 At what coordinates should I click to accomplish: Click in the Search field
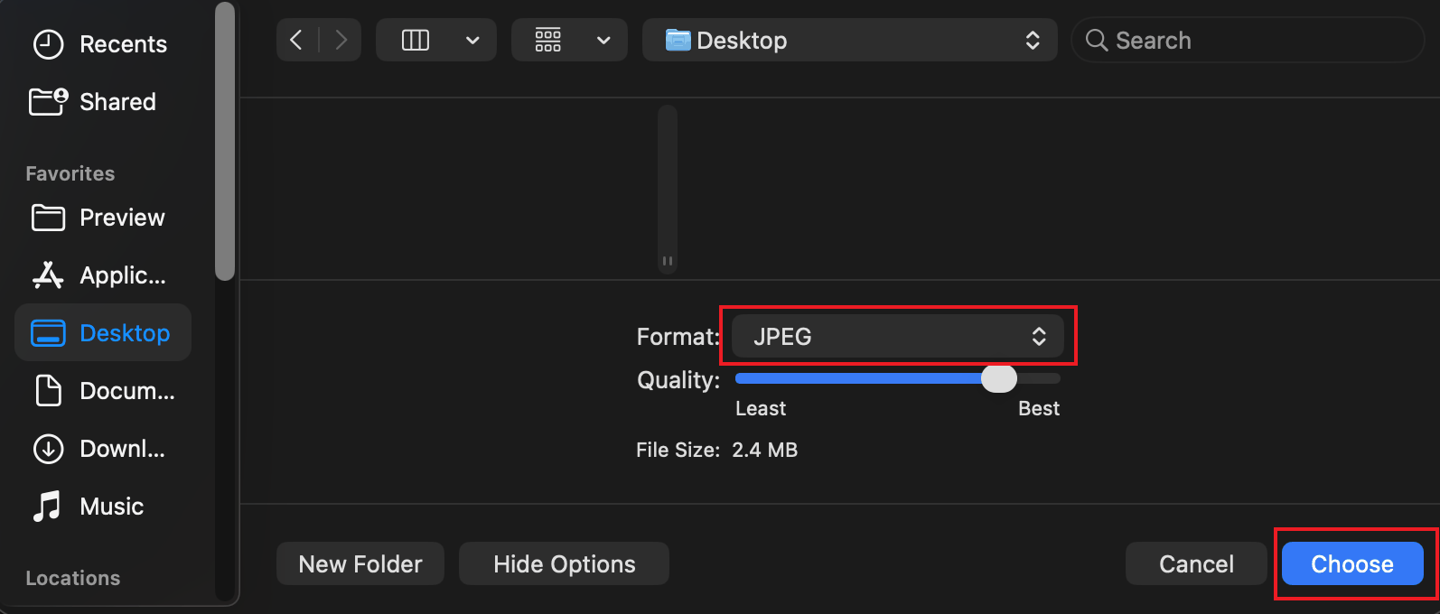coord(1256,40)
